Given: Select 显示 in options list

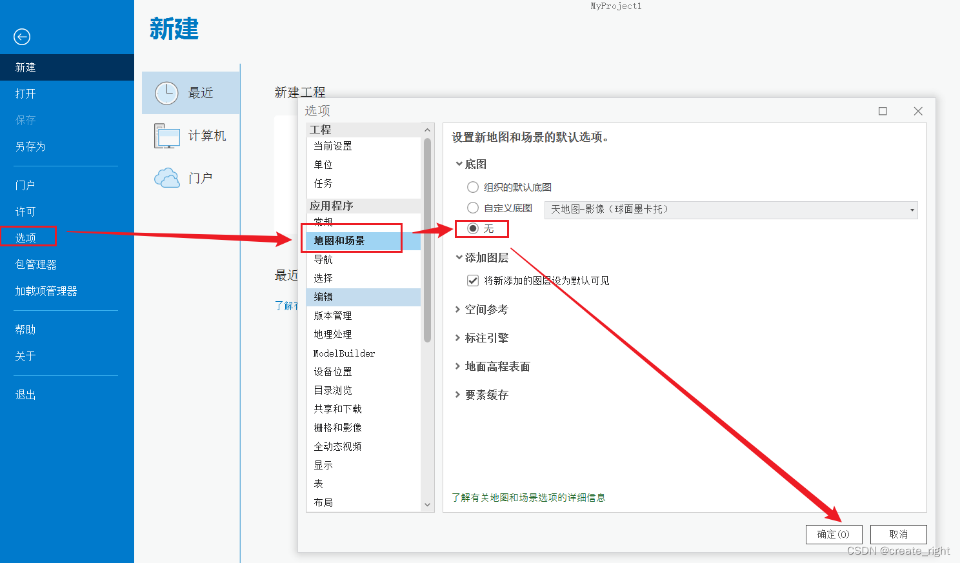Looking at the screenshot, I should tap(364, 465).
